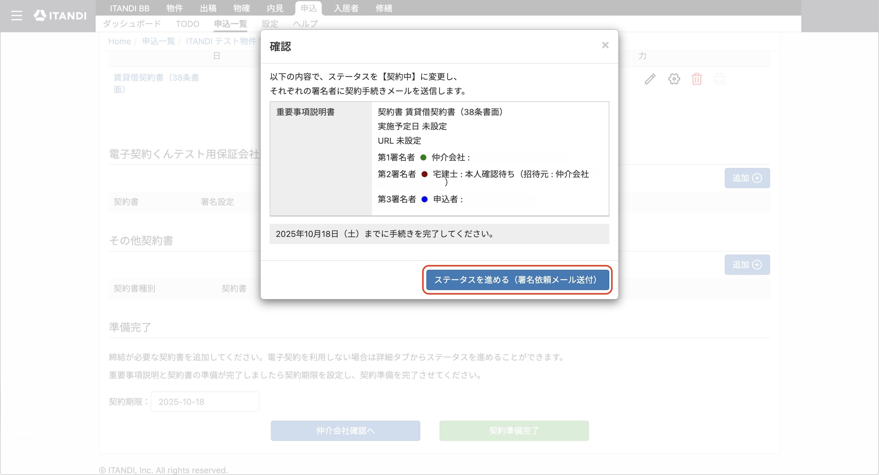Click the 2025年10月18日 deadline notice

[439, 234]
